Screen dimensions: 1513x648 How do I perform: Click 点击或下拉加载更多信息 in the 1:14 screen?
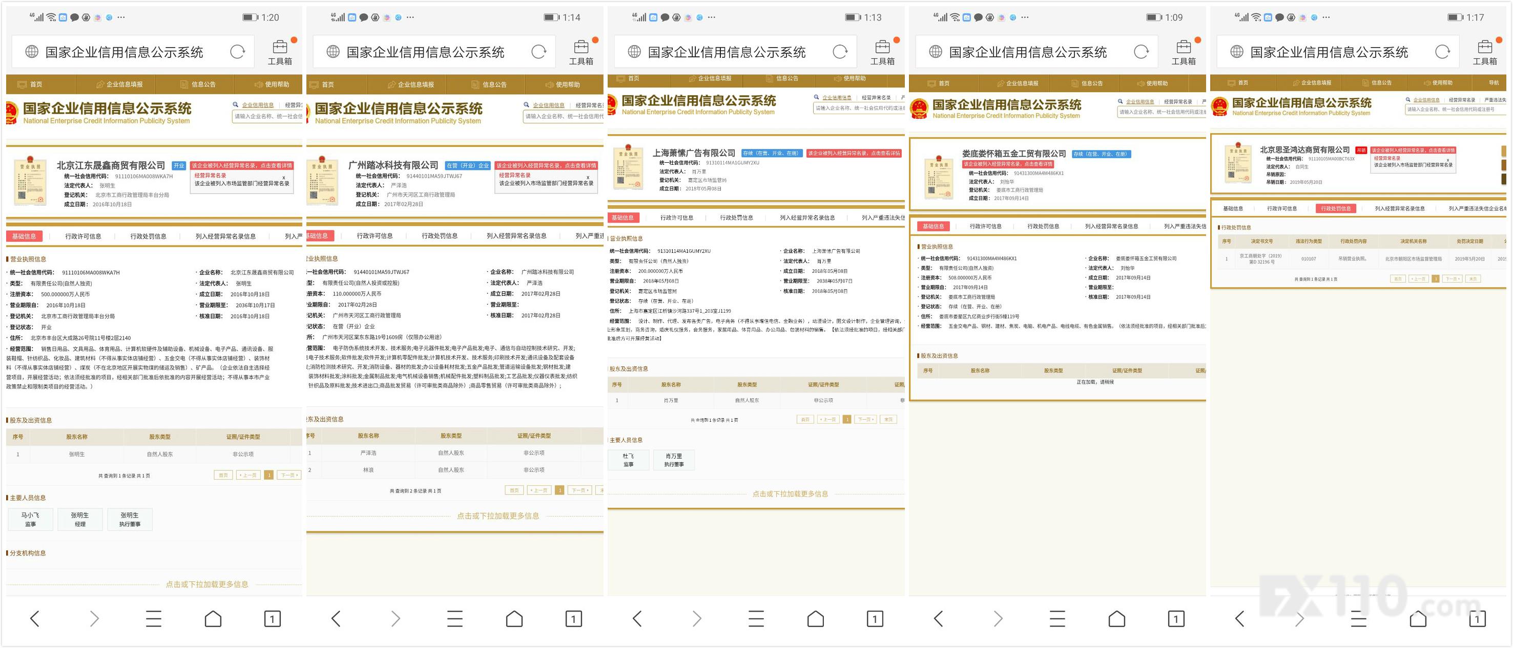[x=498, y=516]
